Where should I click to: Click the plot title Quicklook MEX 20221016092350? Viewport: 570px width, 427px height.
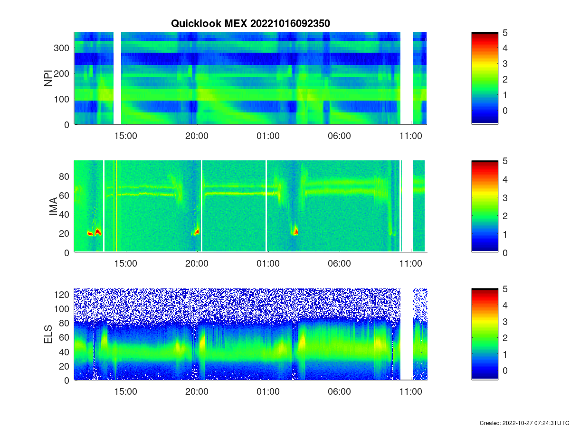coord(250,23)
